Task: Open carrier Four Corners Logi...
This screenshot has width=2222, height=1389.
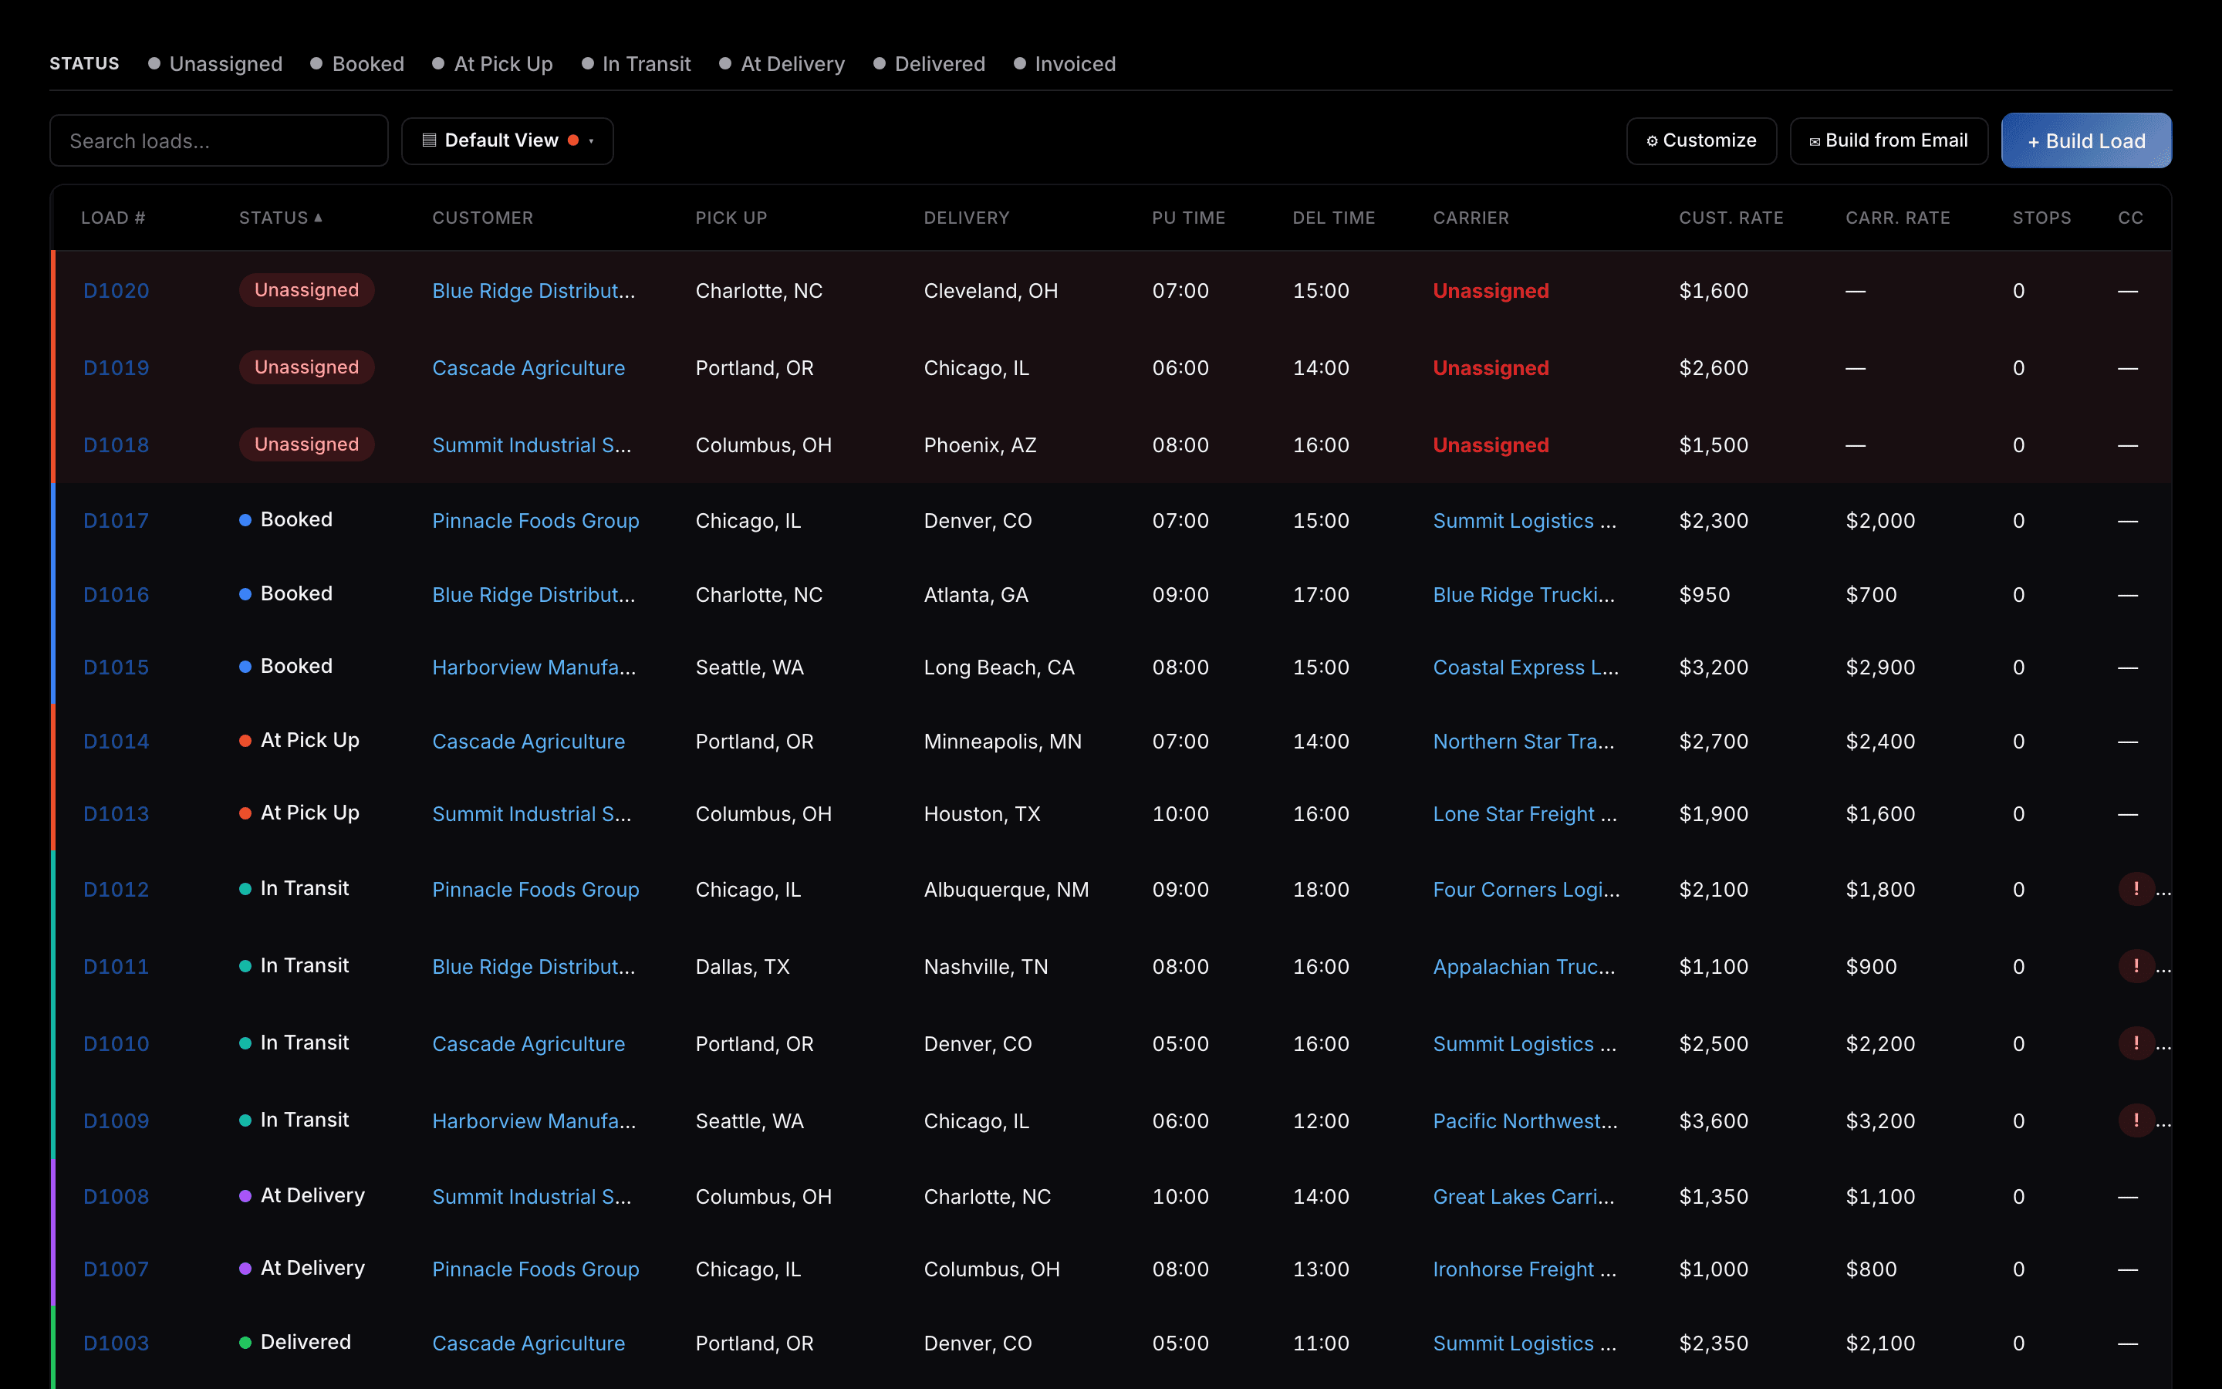Action: [x=1526, y=889]
